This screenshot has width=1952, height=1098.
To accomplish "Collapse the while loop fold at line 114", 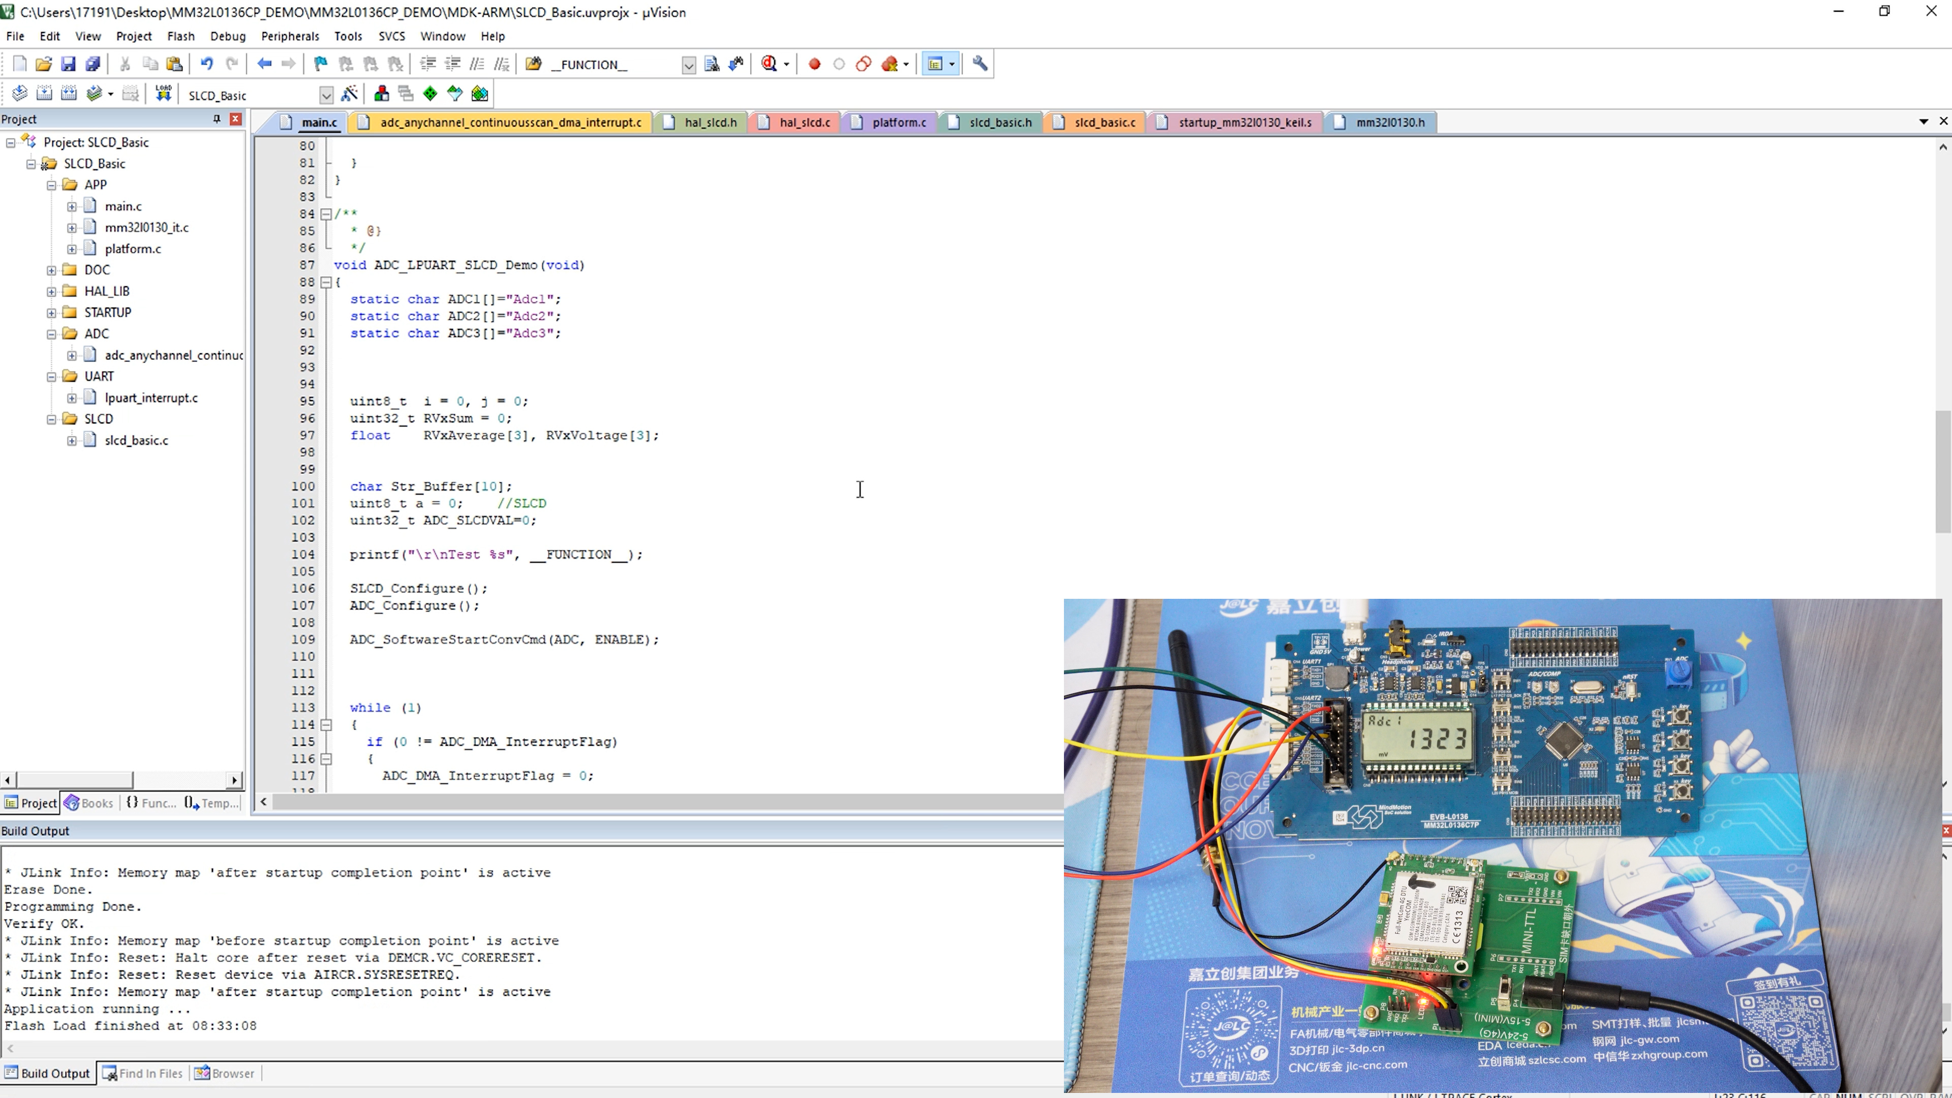I will (x=326, y=724).
